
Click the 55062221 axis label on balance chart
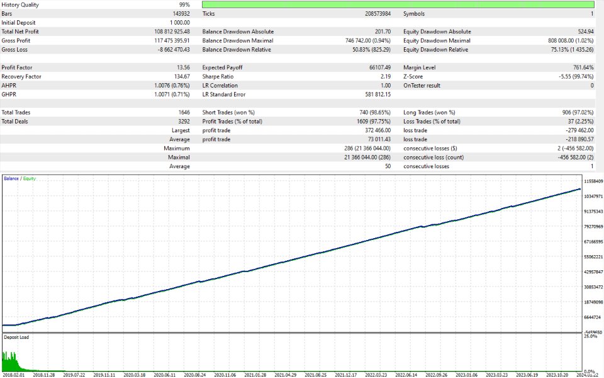point(593,257)
